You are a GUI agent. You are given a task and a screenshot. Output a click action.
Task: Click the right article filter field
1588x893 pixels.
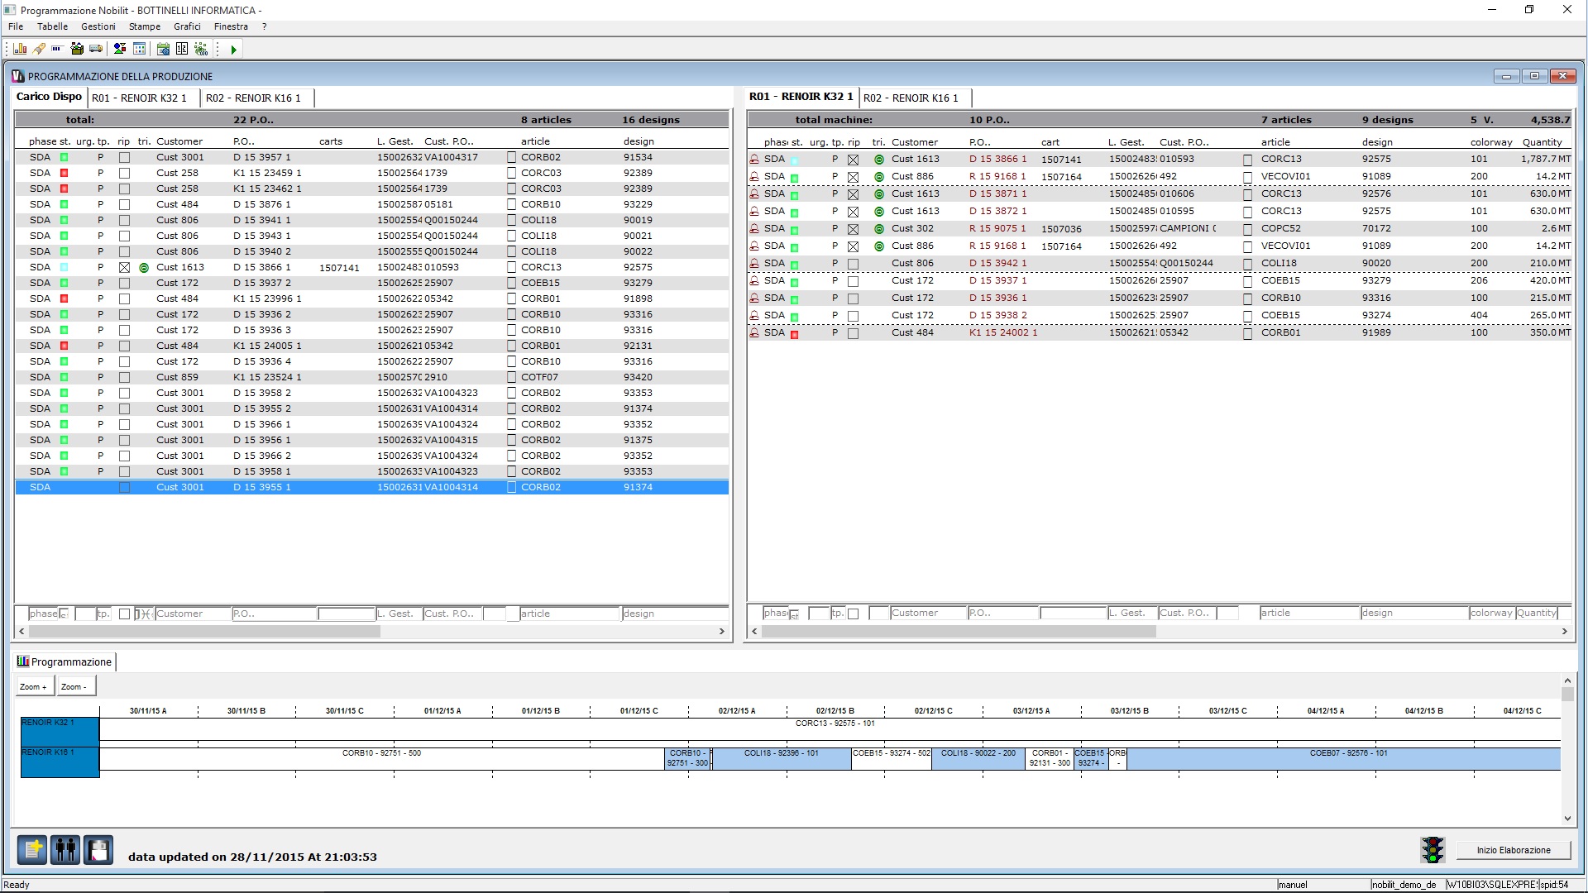click(1309, 613)
